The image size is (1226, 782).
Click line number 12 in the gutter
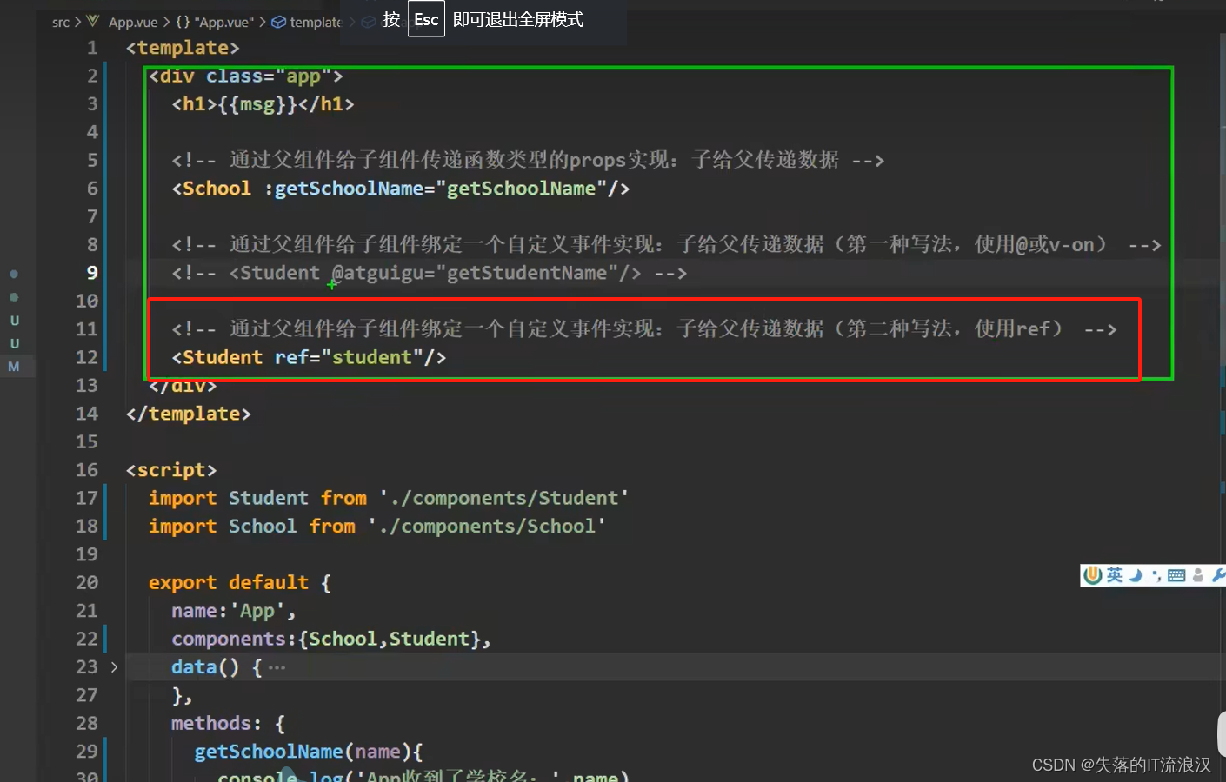tap(87, 357)
